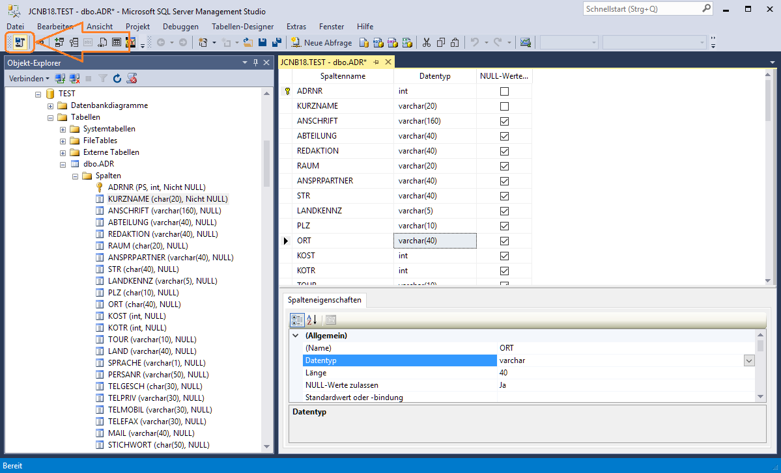Sort column properties alphabetically
The image size is (781, 473).
pos(312,320)
